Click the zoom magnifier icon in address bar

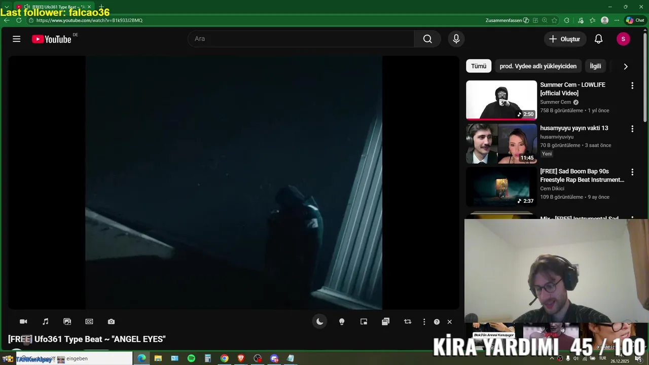click(x=545, y=20)
